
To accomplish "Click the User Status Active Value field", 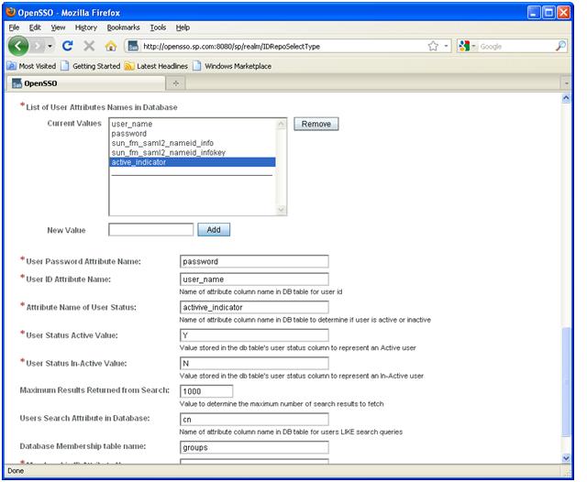I will (x=254, y=335).
